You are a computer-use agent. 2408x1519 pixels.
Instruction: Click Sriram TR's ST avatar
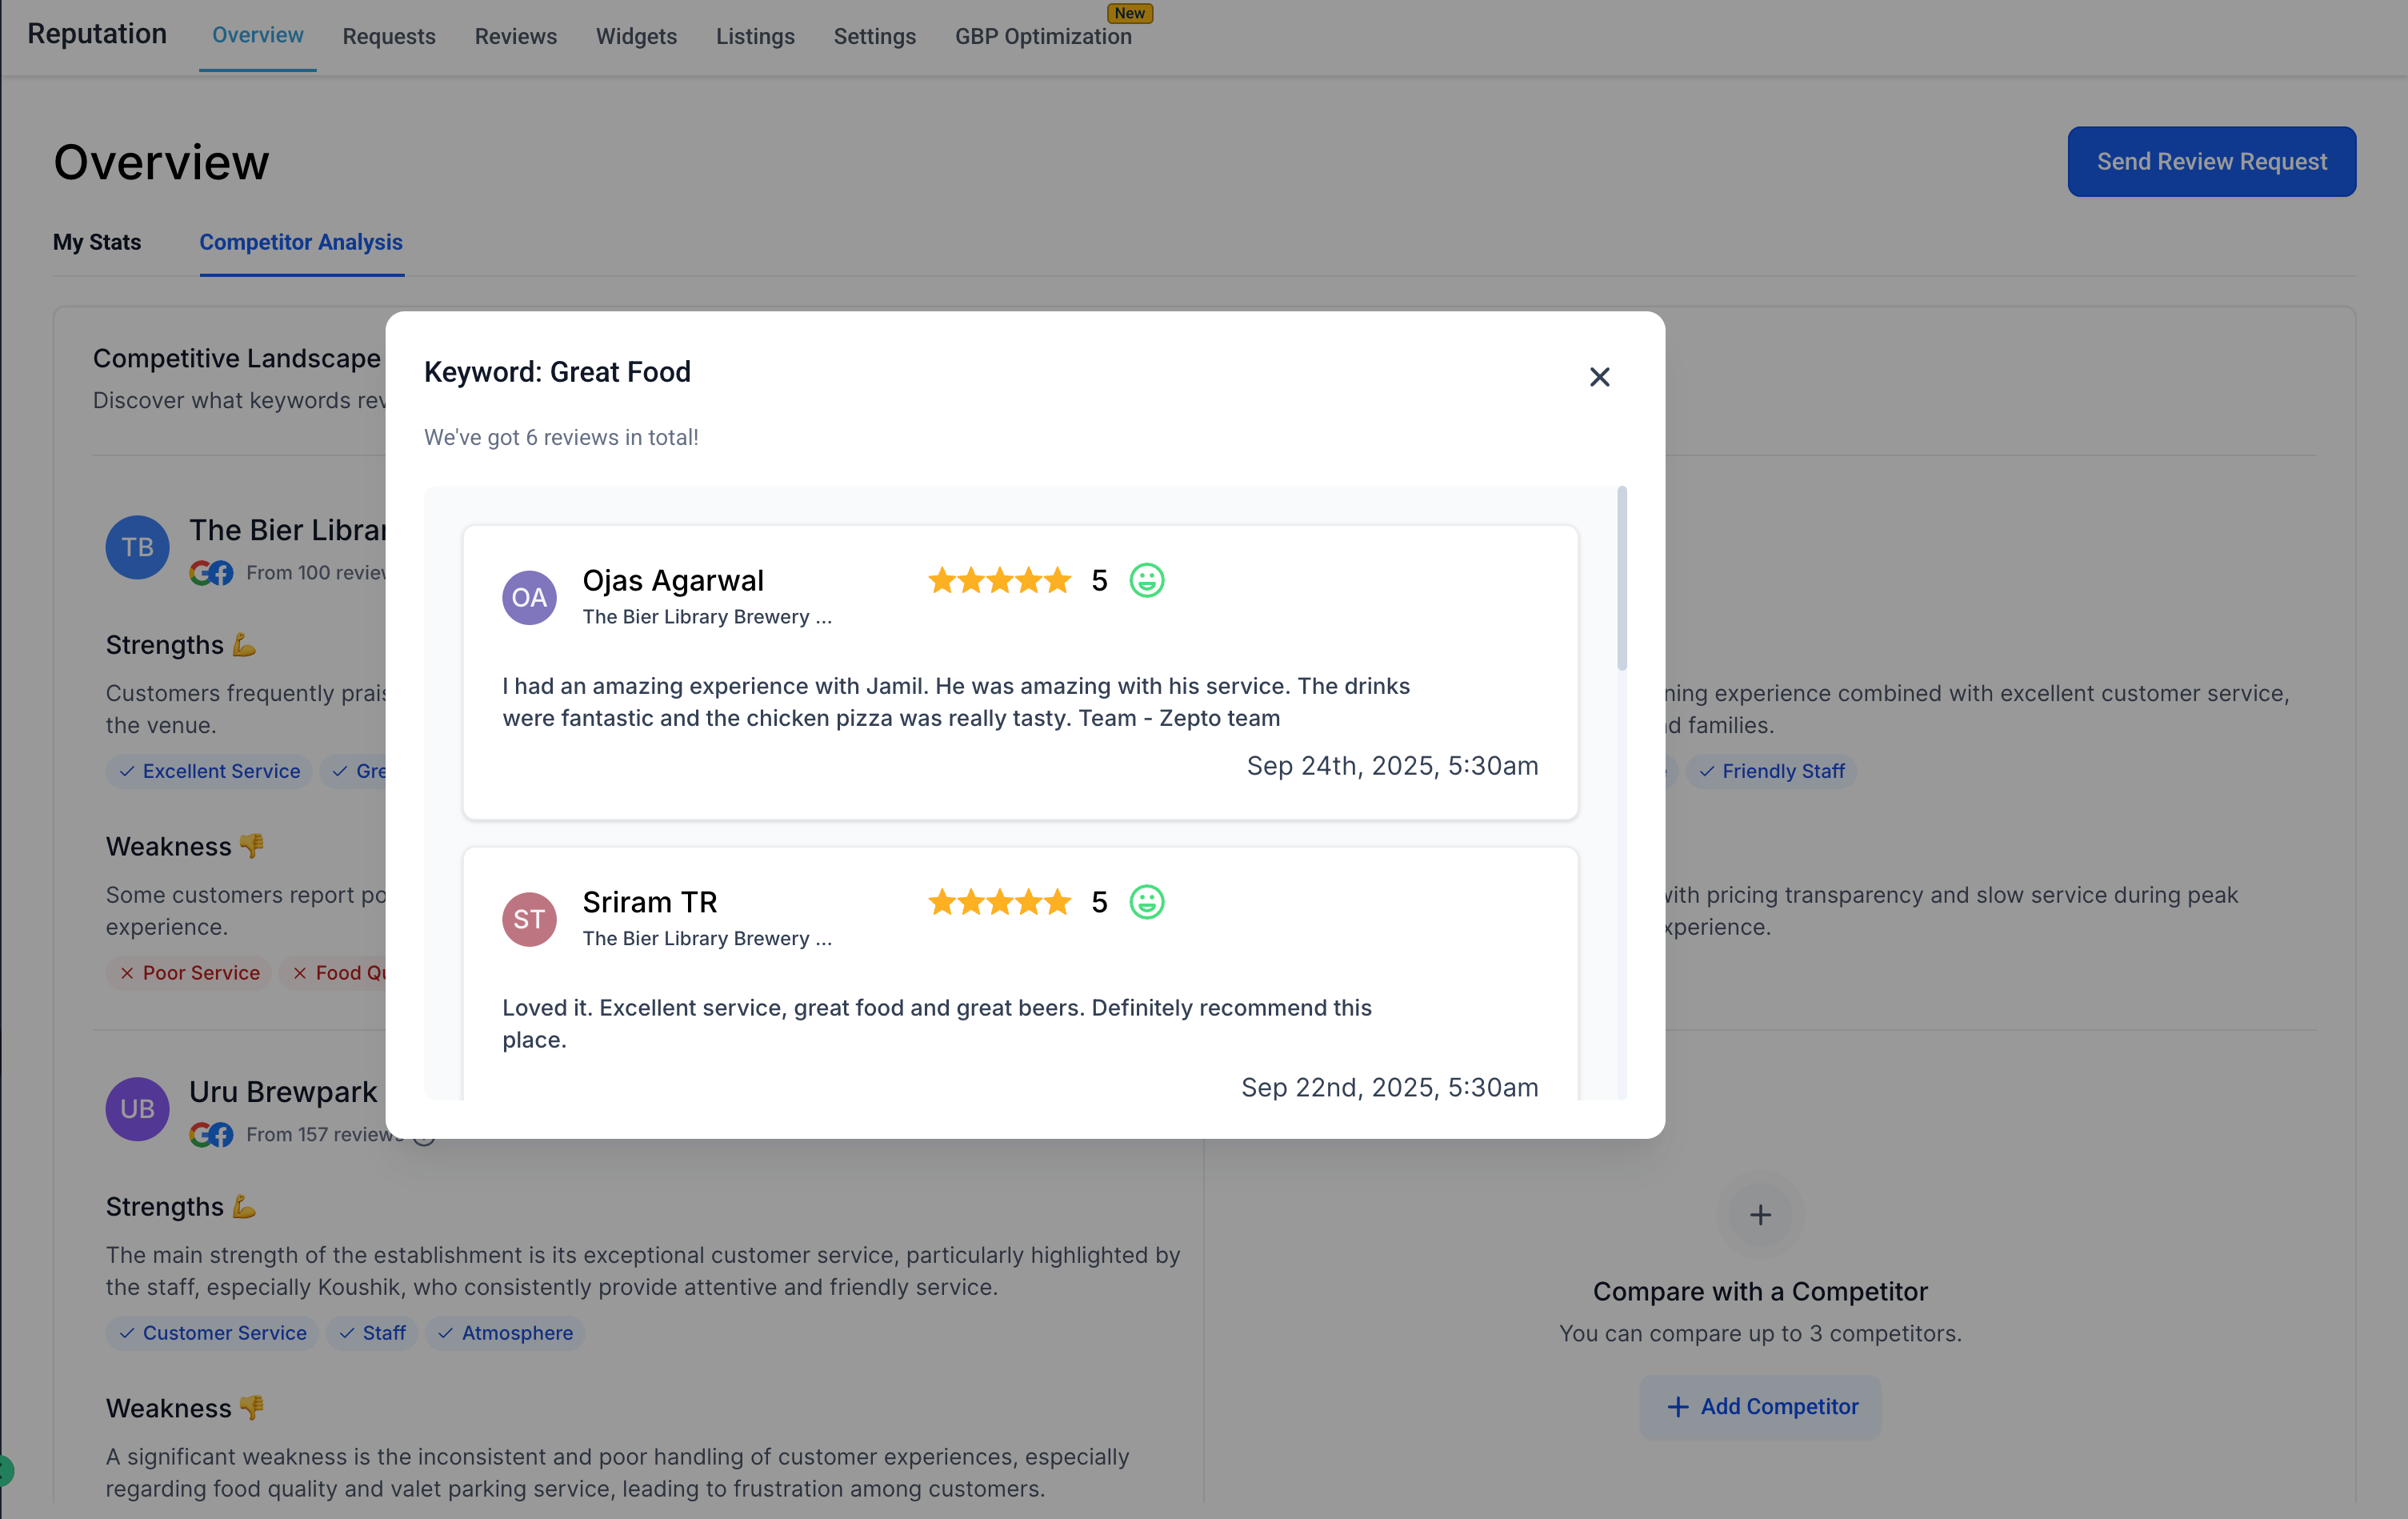pos(529,919)
